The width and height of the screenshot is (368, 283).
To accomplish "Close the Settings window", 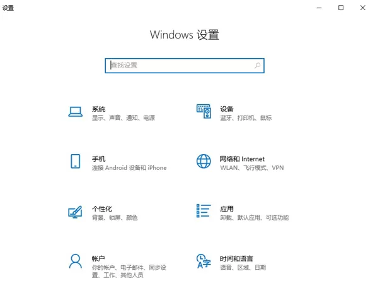I will 362,8.
